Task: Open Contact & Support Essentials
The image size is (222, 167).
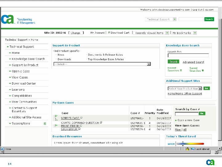Action: click(24, 109)
